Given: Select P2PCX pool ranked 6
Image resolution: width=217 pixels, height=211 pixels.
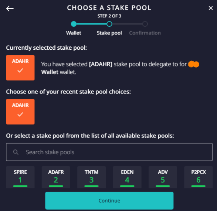Looking at the screenshot, I should pos(198,177).
